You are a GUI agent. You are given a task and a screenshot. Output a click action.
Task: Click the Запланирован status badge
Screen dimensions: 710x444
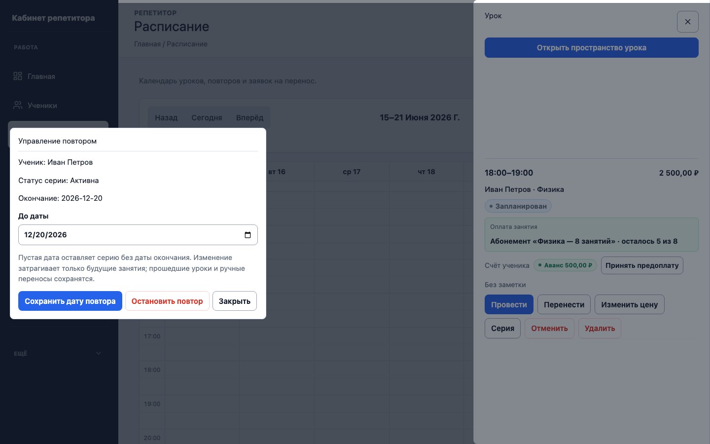point(518,206)
